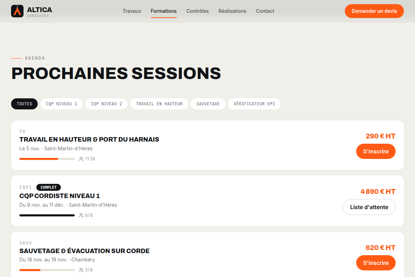Click the 8/8 seat count
This screenshot has height=277, width=415.
tap(89, 215)
